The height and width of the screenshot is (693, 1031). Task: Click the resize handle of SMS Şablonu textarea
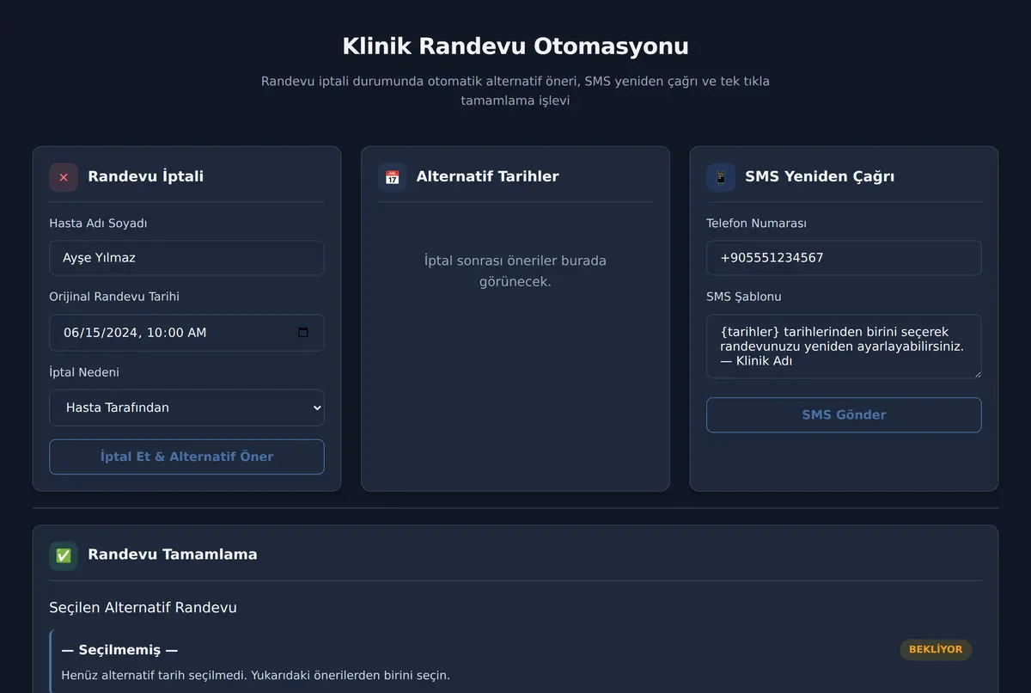pos(976,373)
